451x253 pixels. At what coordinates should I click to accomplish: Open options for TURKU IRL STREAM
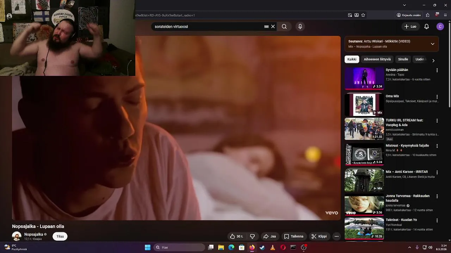tap(437, 121)
